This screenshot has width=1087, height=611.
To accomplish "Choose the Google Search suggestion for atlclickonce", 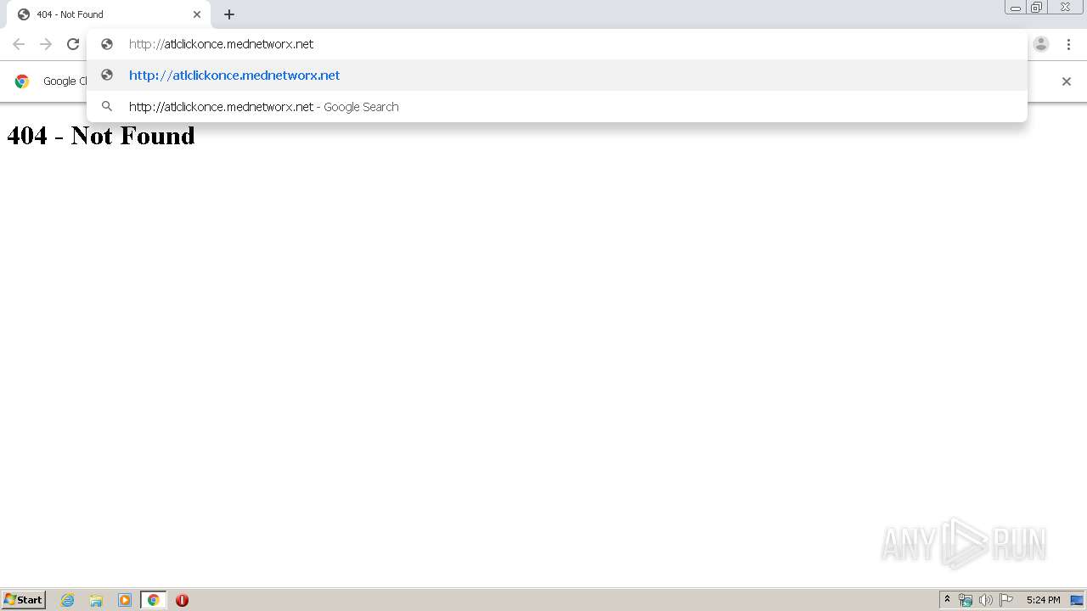I will (x=557, y=107).
